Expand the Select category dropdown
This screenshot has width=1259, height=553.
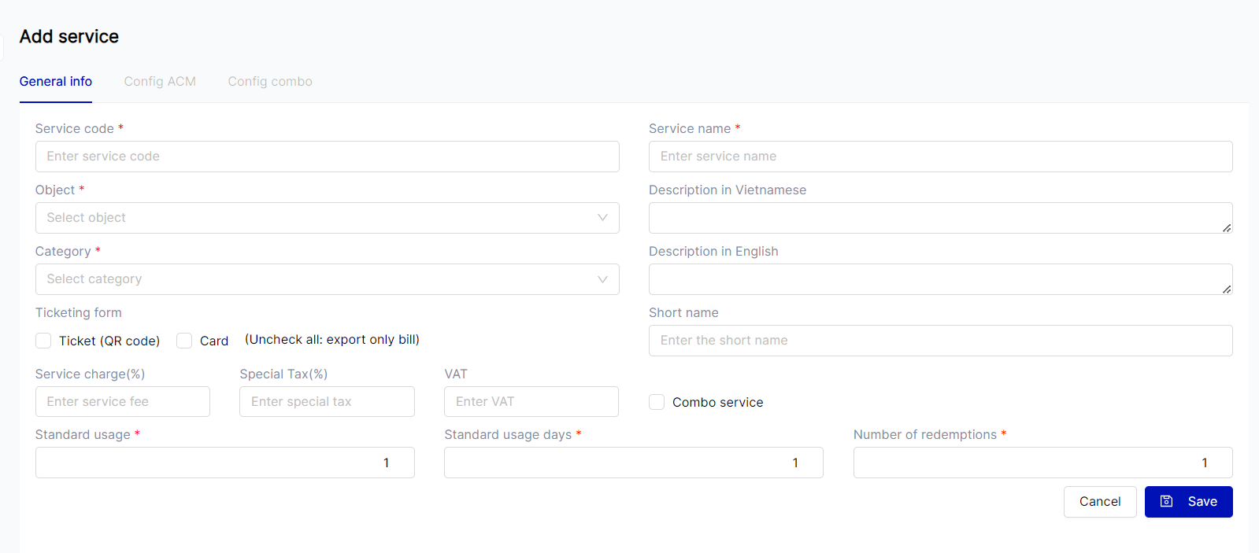[315, 279]
